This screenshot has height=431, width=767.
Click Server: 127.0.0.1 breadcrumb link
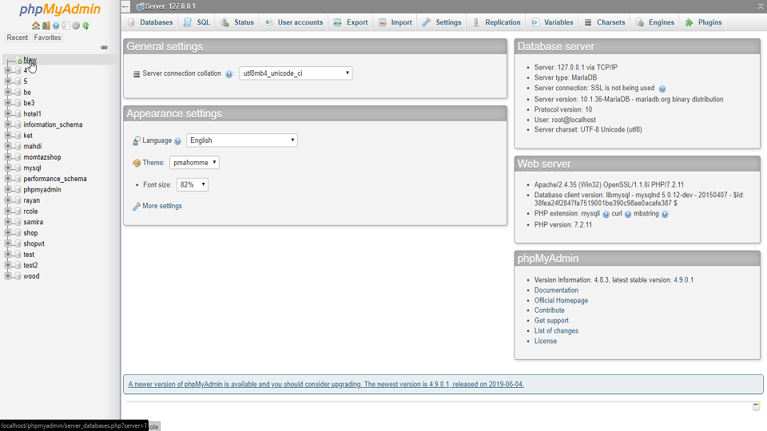[170, 6]
